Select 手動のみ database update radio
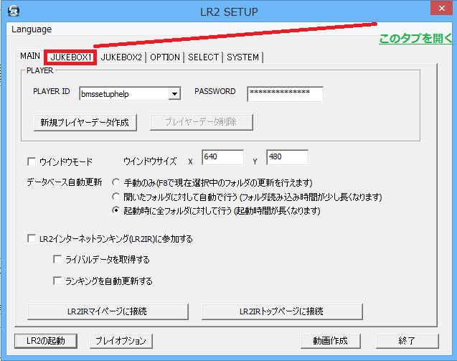The width and height of the screenshot is (457, 361). [x=116, y=182]
